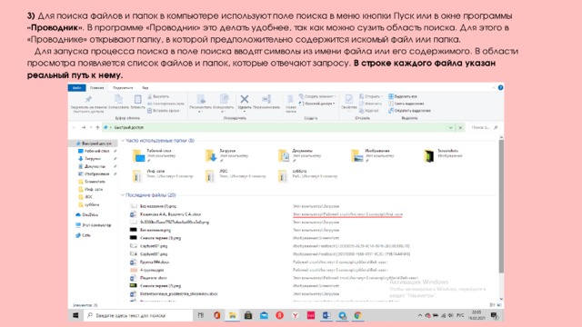Click the Up one level arrow
The height and width of the screenshot is (327, 582).
[x=97, y=127]
